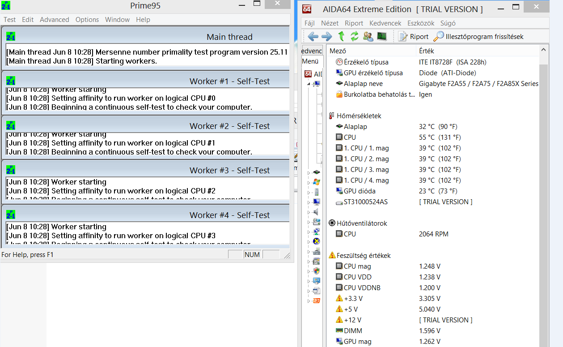The width and height of the screenshot is (563, 347).
Task: Click the Main thread window icon in Prime95
Action: coord(11,37)
